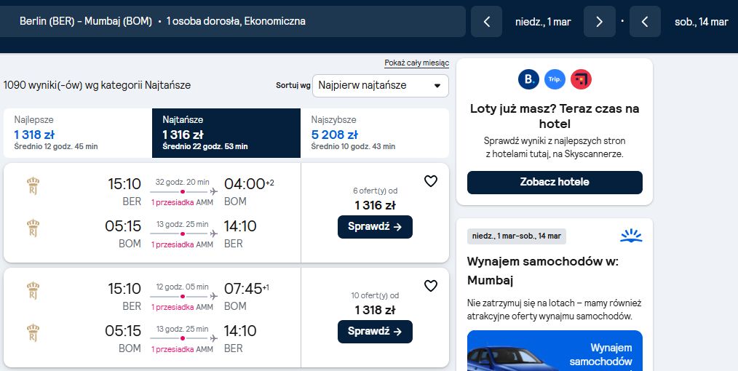Open Pokaż cały miesiąc link

(x=416, y=63)
